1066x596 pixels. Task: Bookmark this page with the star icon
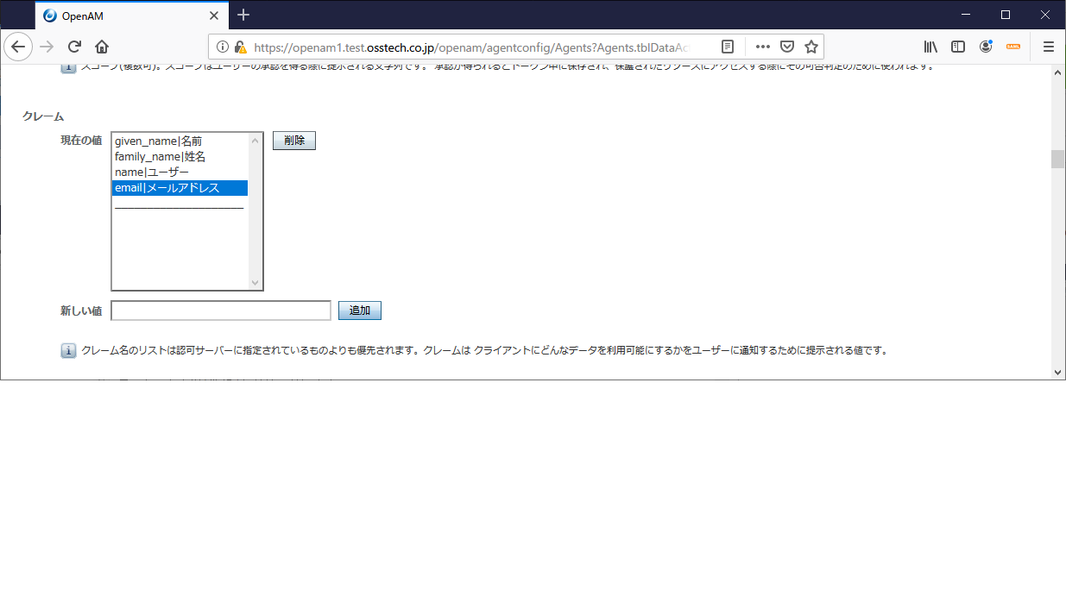click(811, 47)
